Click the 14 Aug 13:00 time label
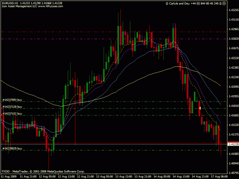Screen dimensions: 239x179 tap(181, 177)
